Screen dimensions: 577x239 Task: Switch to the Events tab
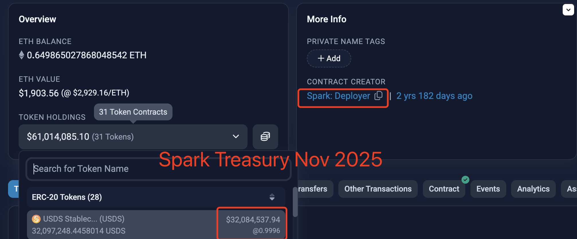click(x=488, y=189)
